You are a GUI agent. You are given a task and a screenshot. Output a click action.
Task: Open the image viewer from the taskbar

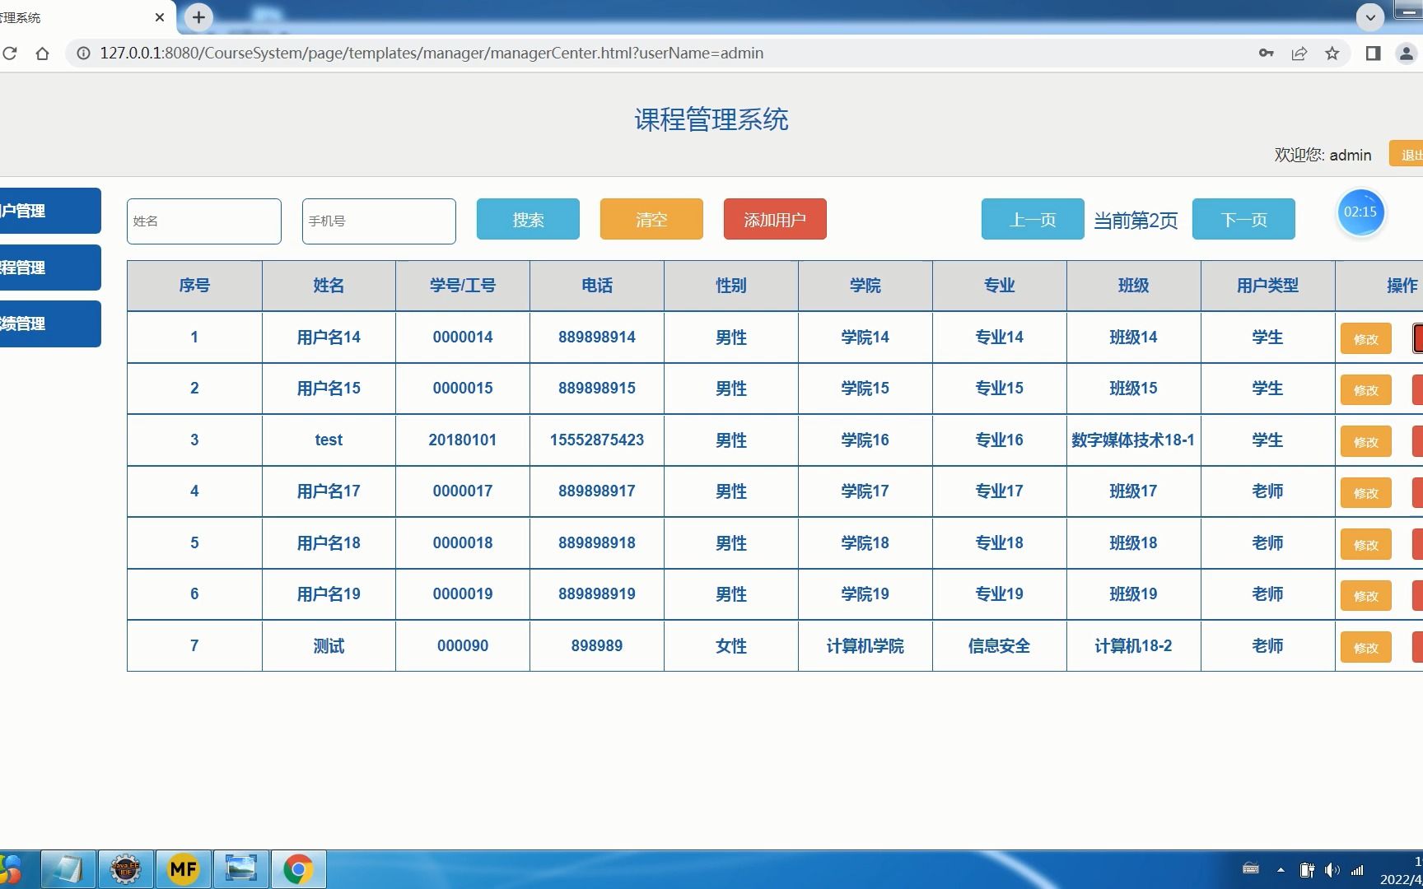pyautogui.click(x=240, y=868)
